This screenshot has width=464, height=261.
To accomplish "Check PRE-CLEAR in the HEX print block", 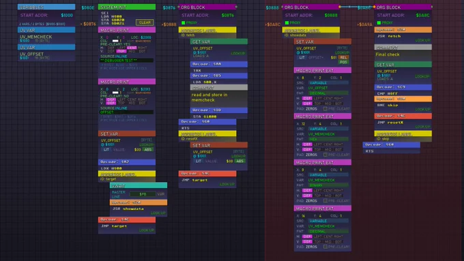I will pos(325,155).
